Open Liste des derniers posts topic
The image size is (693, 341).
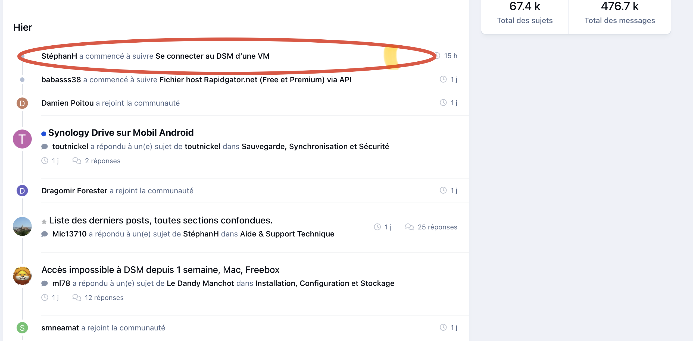tap(161, 220)
